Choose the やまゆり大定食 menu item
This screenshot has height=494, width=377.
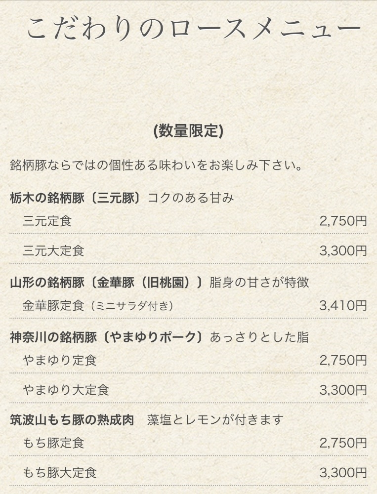coord(66,390)
